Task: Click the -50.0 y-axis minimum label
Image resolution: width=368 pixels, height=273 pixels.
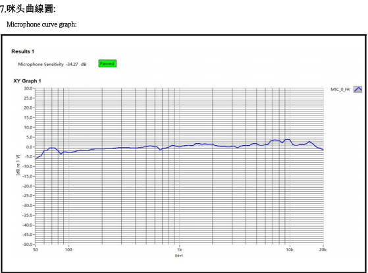Action: point(27,244)
